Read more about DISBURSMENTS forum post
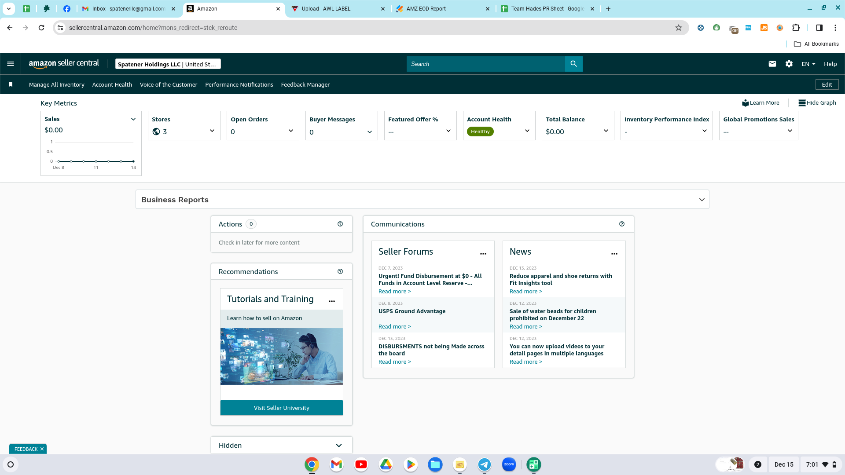The width and height of the screenshot is (845, 475). pos(395,362)
